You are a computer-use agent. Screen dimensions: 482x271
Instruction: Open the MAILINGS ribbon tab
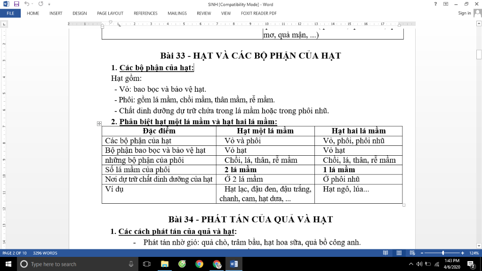[177, 13]
